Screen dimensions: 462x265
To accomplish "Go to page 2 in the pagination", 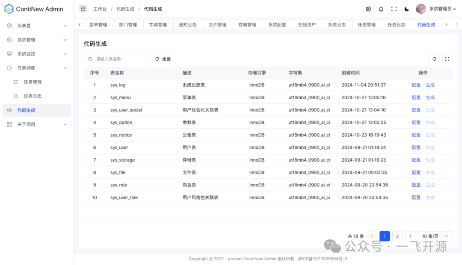I will pyautogui.click(x=397, y=236).
